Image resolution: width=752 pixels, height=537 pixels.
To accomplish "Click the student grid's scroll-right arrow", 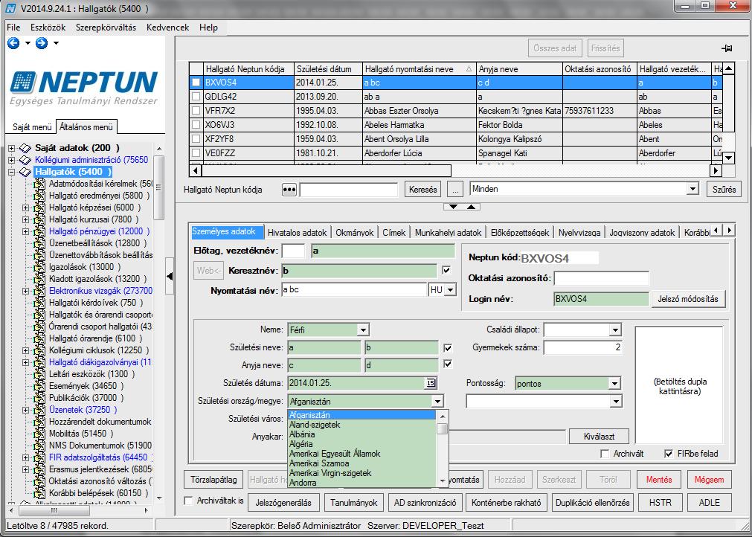I will [716, 170].
